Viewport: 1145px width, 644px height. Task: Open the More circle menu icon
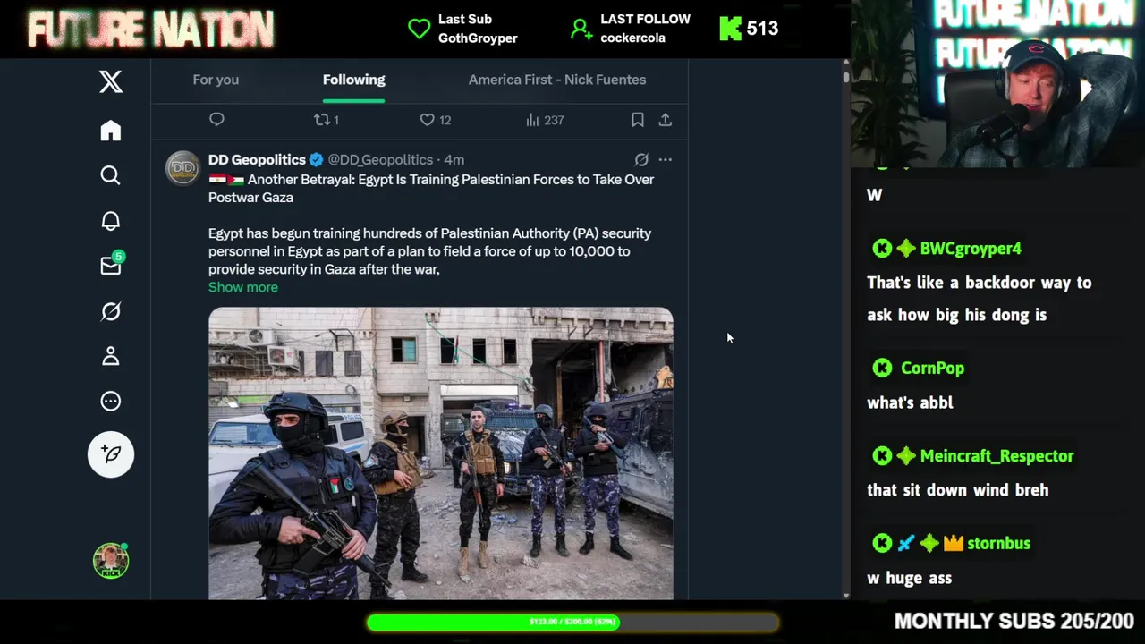pyautogui.click(x=111, y=401)
